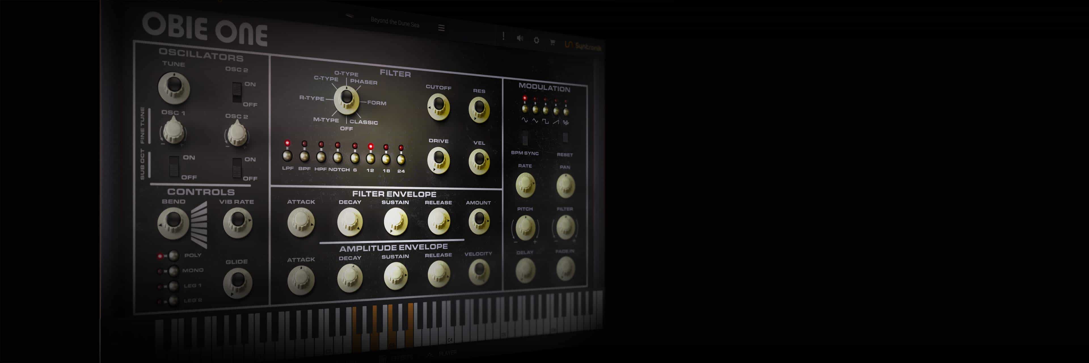Toggle the upper OSC 2 on/off switch
This screenshot has height=363, width=1089.
(x=237, y=92)
